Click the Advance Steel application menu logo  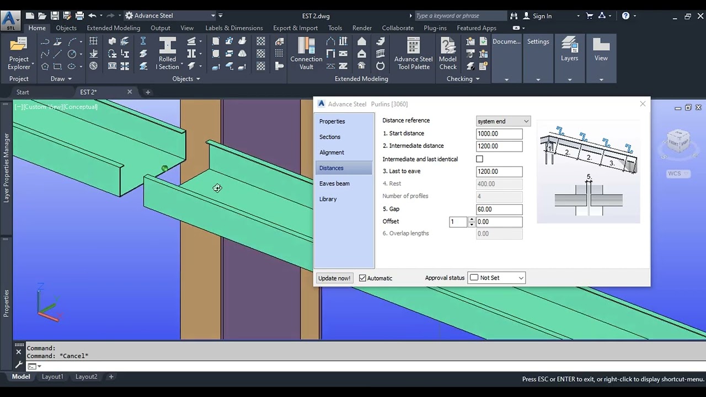click(x=10, y=20)
